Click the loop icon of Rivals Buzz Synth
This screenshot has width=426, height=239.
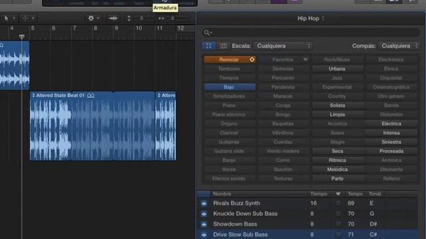tap(204, 204)
